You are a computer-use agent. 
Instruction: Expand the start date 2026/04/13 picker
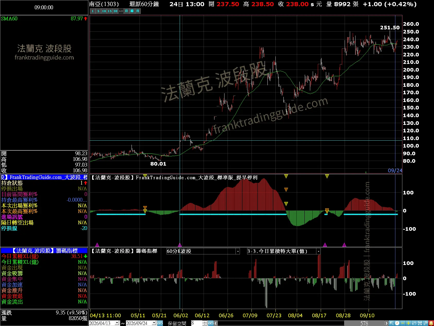[x=117, y=323]
